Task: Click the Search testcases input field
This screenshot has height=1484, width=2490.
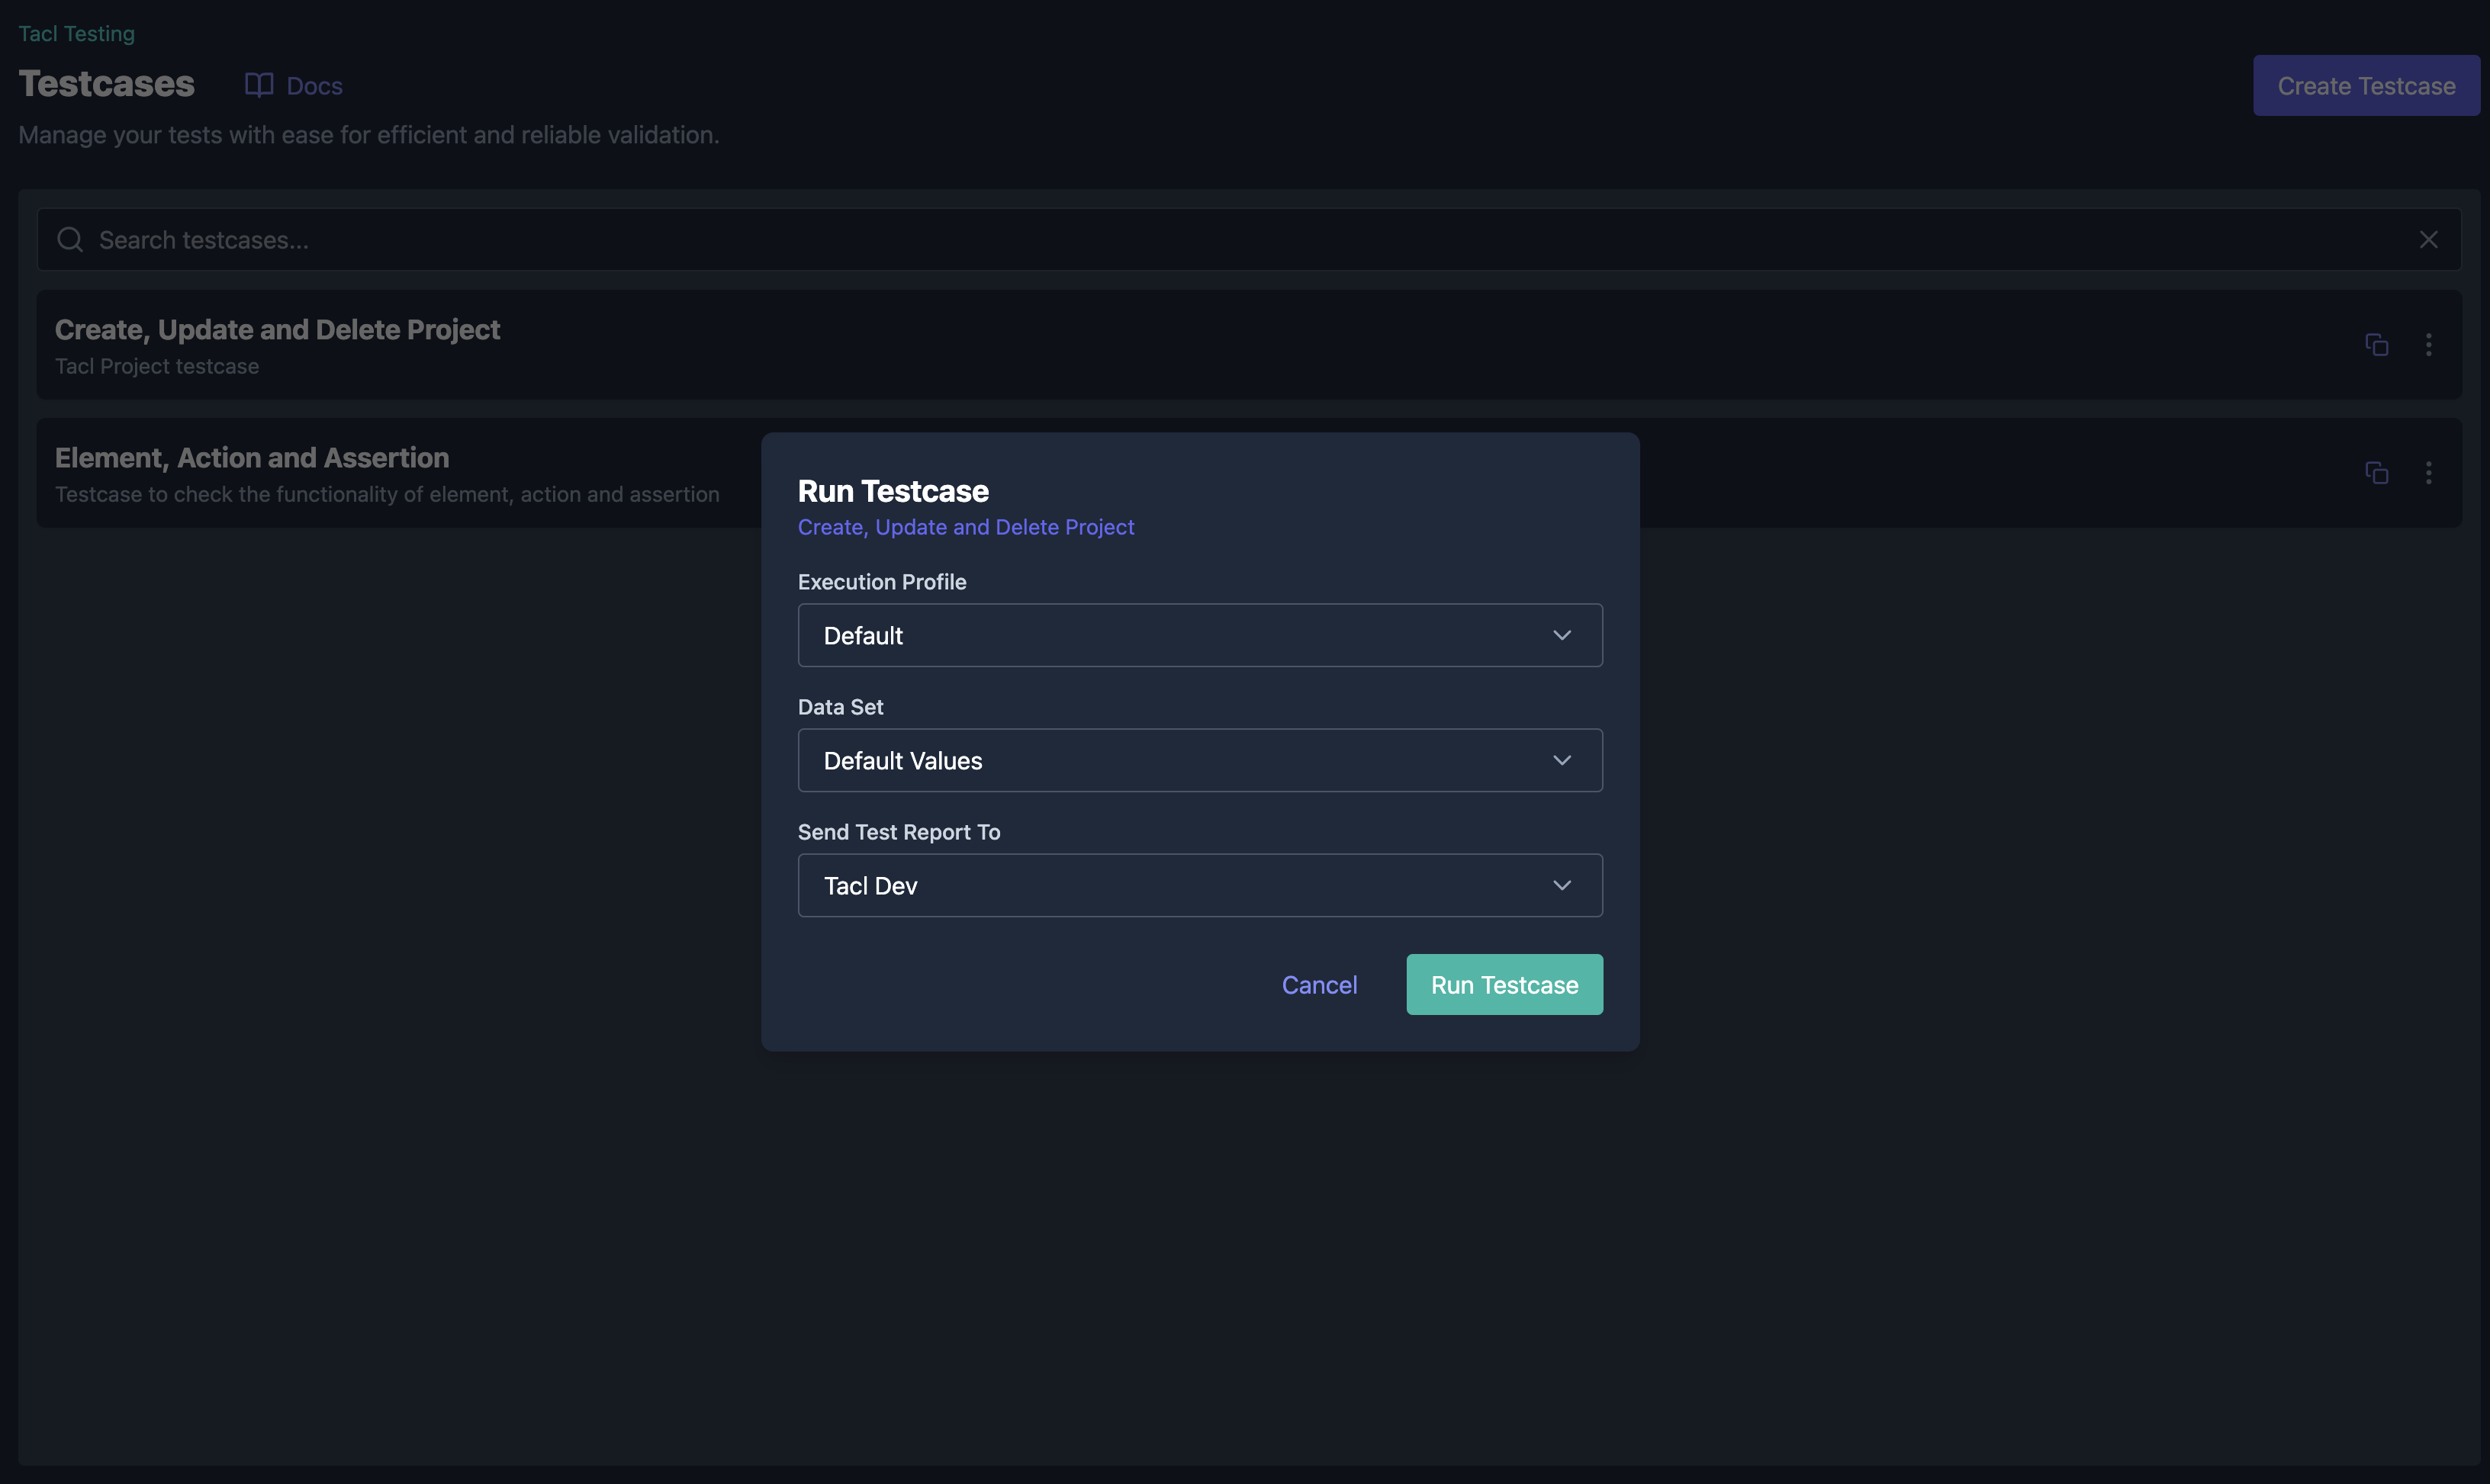Action: [x=1249, y=239]
